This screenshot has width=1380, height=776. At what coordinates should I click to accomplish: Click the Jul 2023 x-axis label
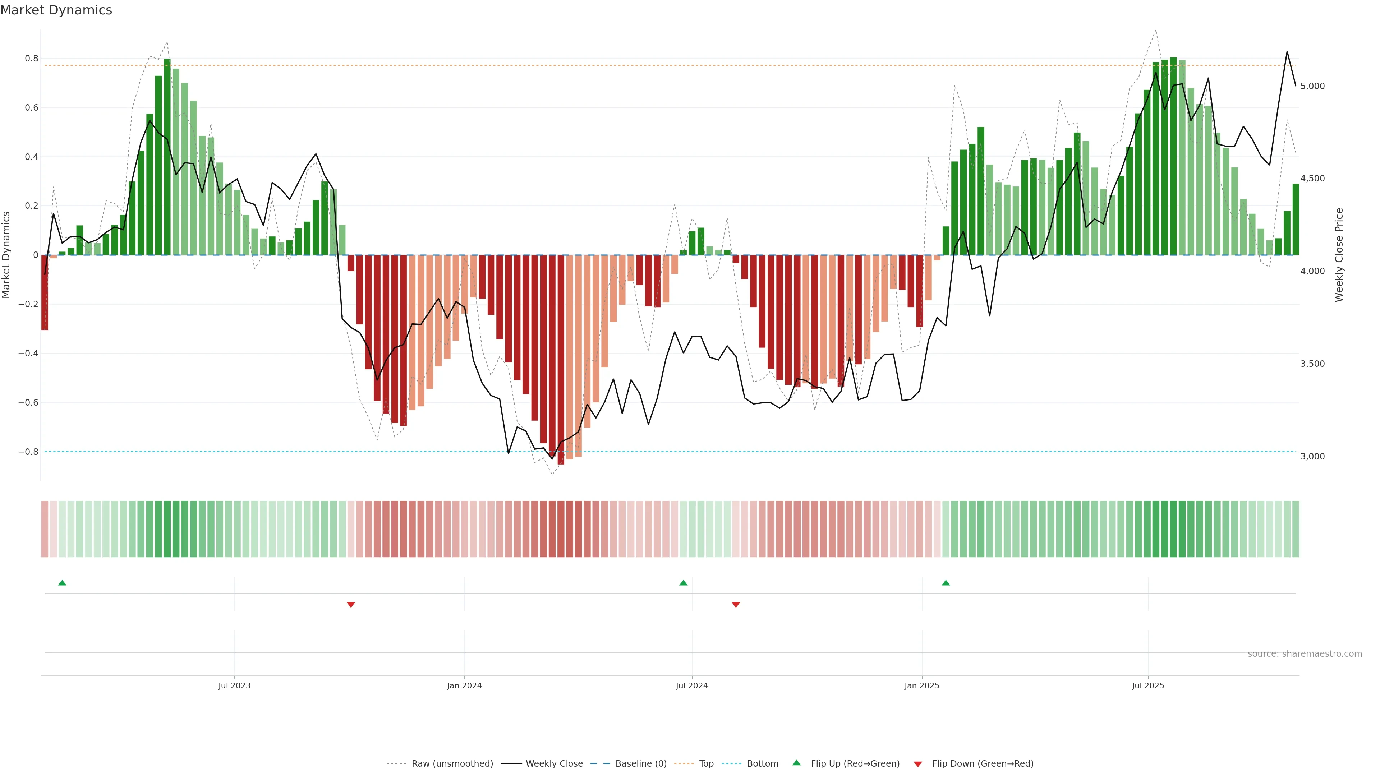coord(234,685)
